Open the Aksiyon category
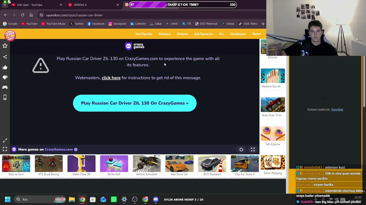This screenshot has width=366, height=205. pyautogui.click(x=182, y=34)
